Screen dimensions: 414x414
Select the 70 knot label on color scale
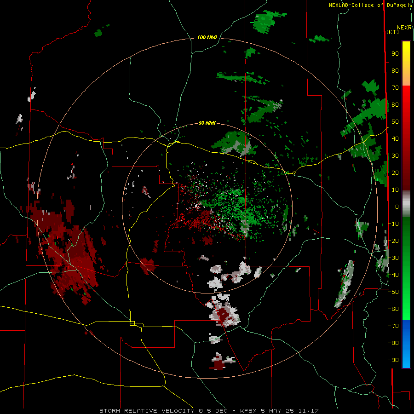395,88
